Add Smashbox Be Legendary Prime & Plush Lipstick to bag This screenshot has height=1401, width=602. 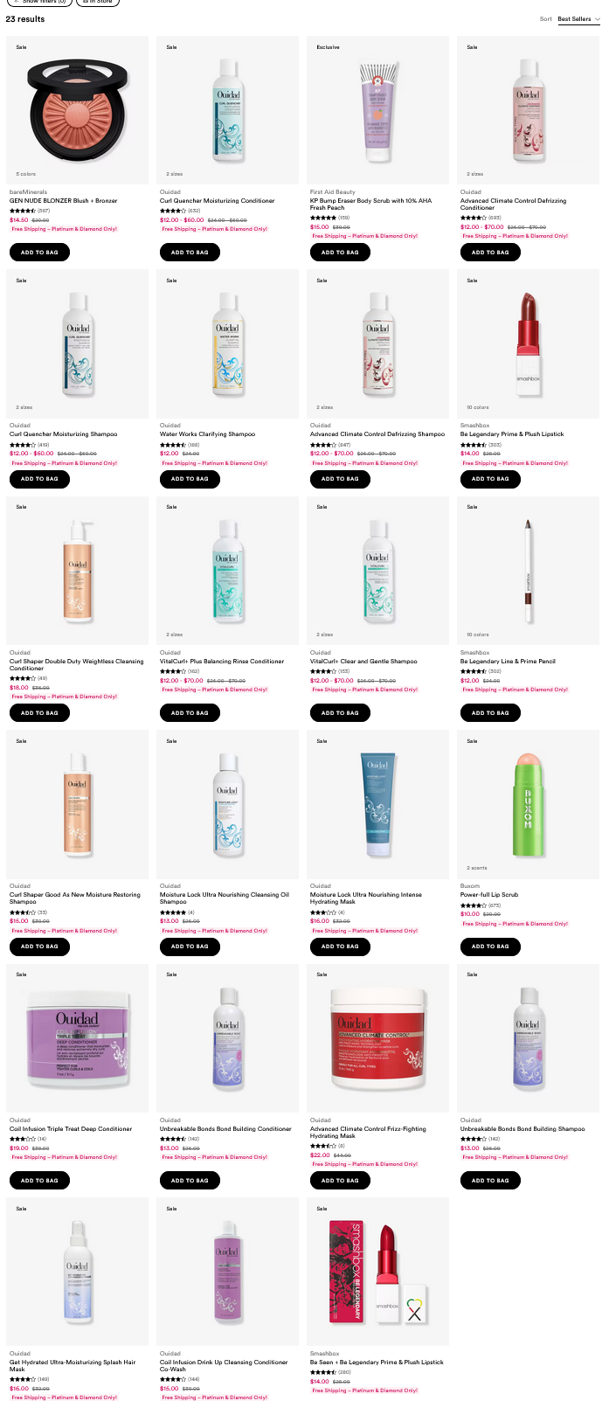[x=490, y=479]
